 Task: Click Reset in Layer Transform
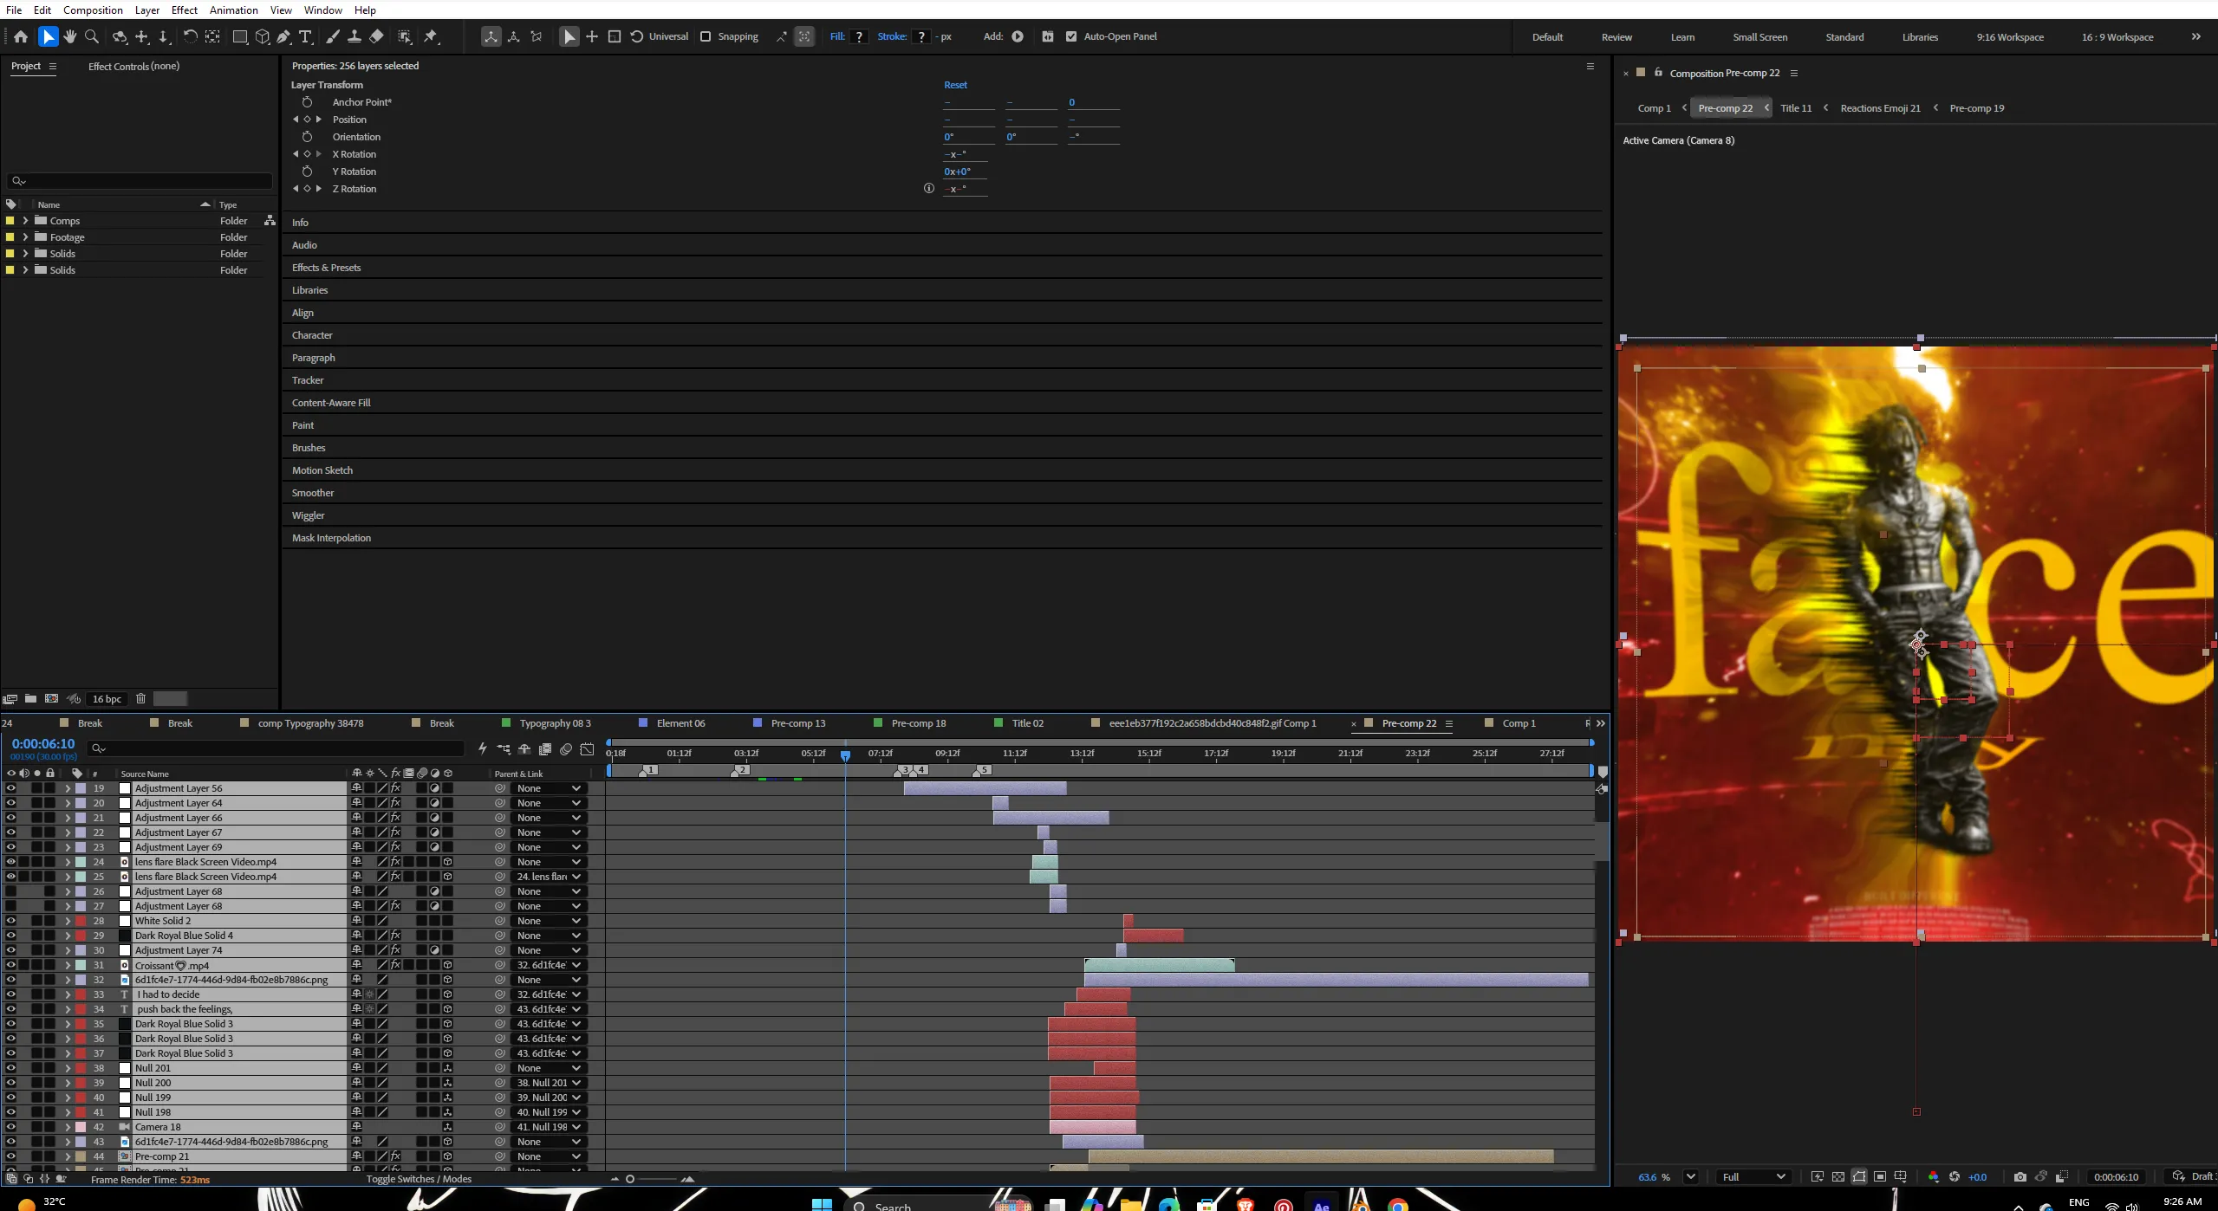coord(955,85)
